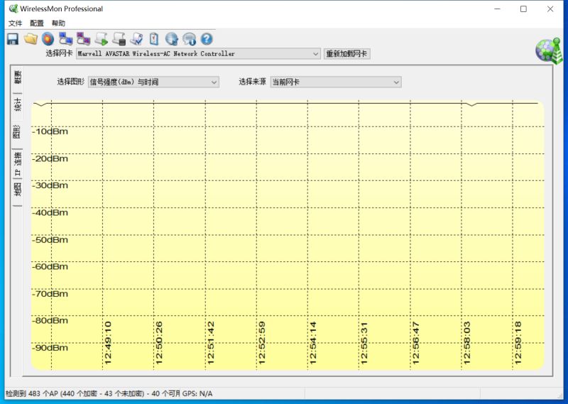Open the 帮助 menu

coord(58,23)
